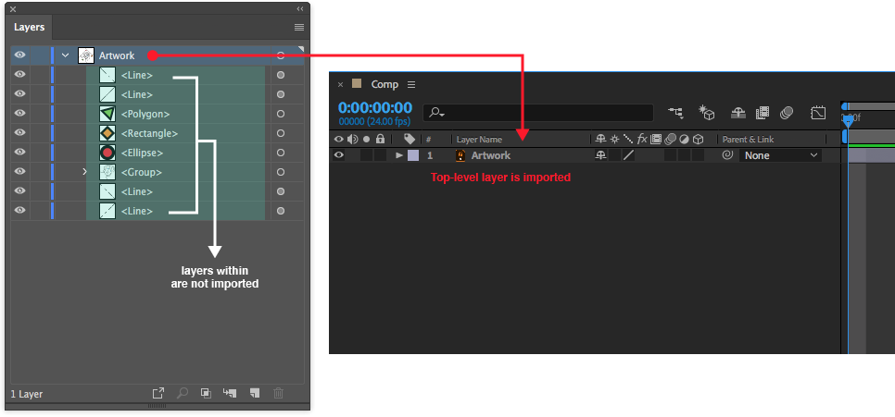This screenshot has width=895, height=417.
Task: Click target circle of <Ellipse> row
Action: tap(280, 153)
